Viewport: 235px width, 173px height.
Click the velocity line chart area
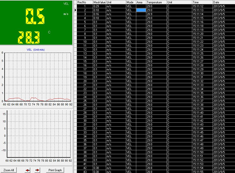pos(38,77)
